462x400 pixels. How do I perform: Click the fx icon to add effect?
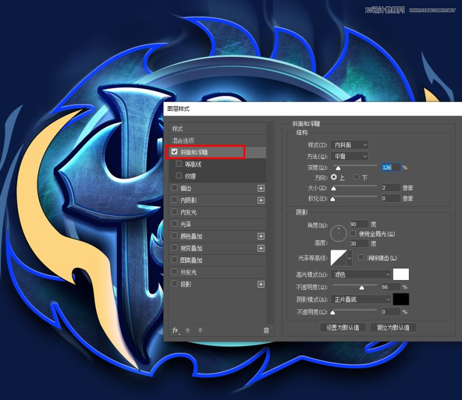175,330
